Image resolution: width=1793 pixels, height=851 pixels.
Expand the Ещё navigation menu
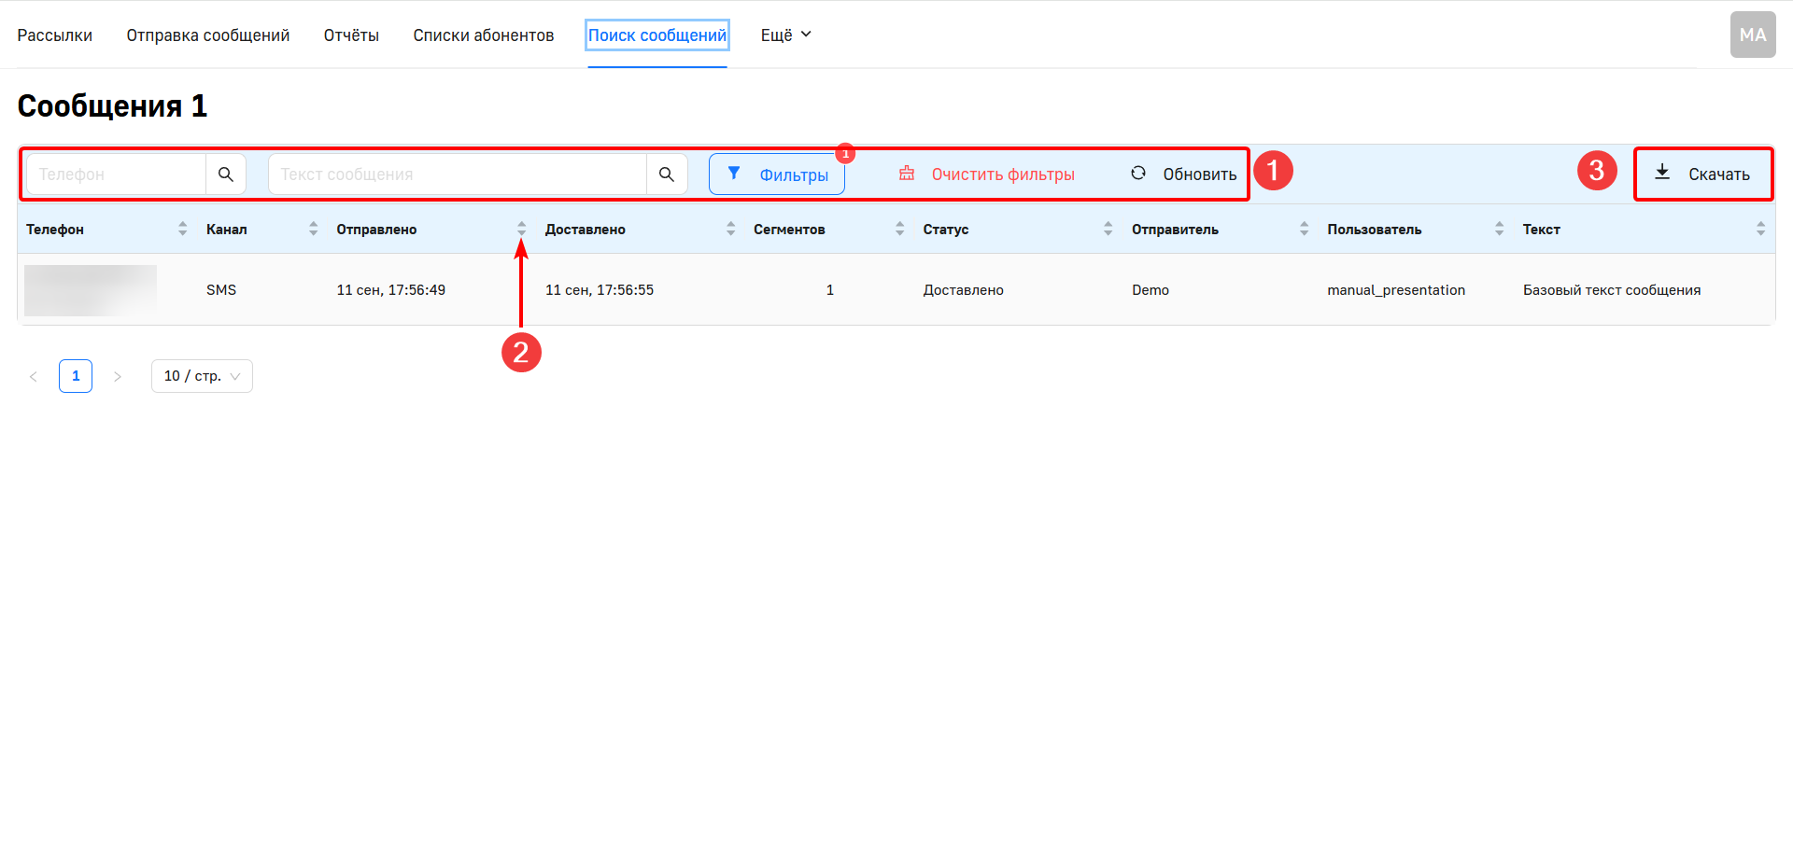[x=785, y=35]
